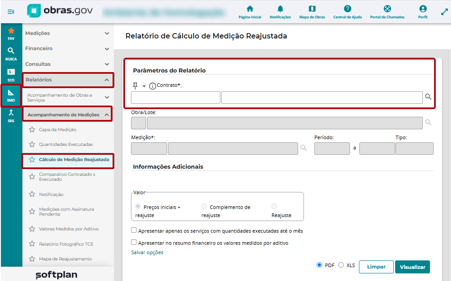451x281 pixels.
Task: Click the Visualizar button
Action: [413, 267]
